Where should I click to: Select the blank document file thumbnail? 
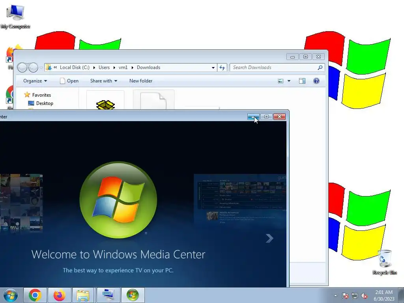(153, 100)
